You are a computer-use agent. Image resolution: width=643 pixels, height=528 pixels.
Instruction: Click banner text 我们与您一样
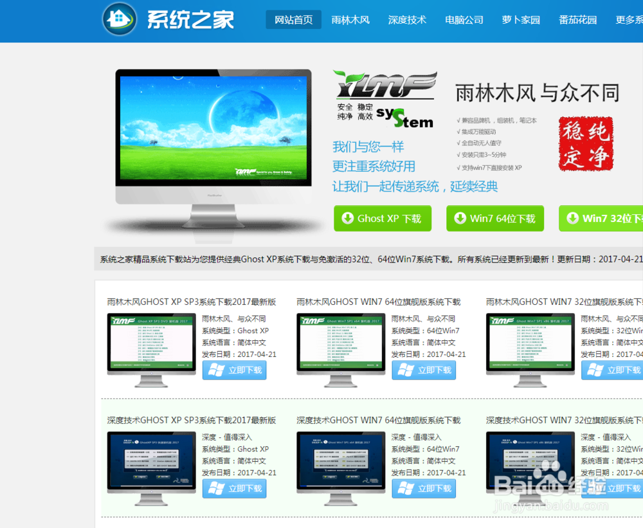368,147
